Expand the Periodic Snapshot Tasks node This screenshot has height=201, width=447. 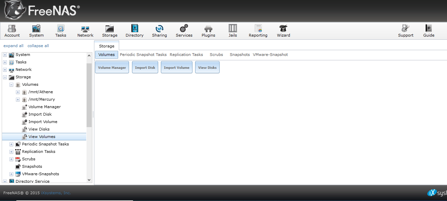point(11,144)
